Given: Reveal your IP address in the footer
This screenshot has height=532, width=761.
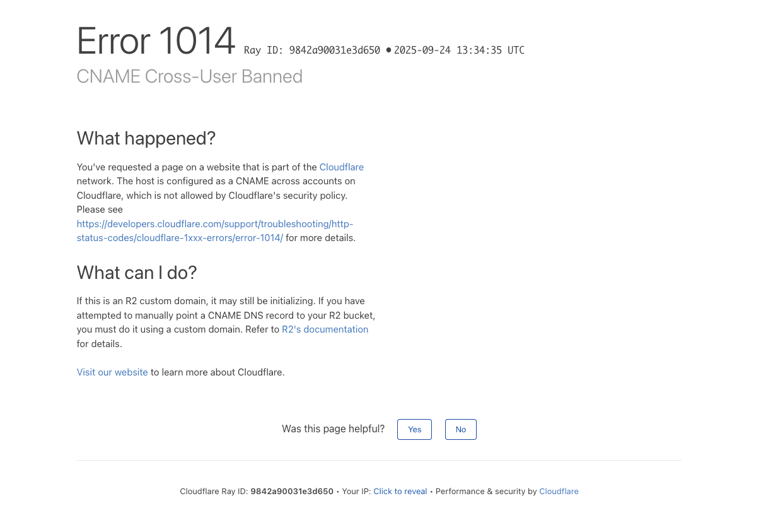Looking at the screenshot, I should [x=400, y=491].
